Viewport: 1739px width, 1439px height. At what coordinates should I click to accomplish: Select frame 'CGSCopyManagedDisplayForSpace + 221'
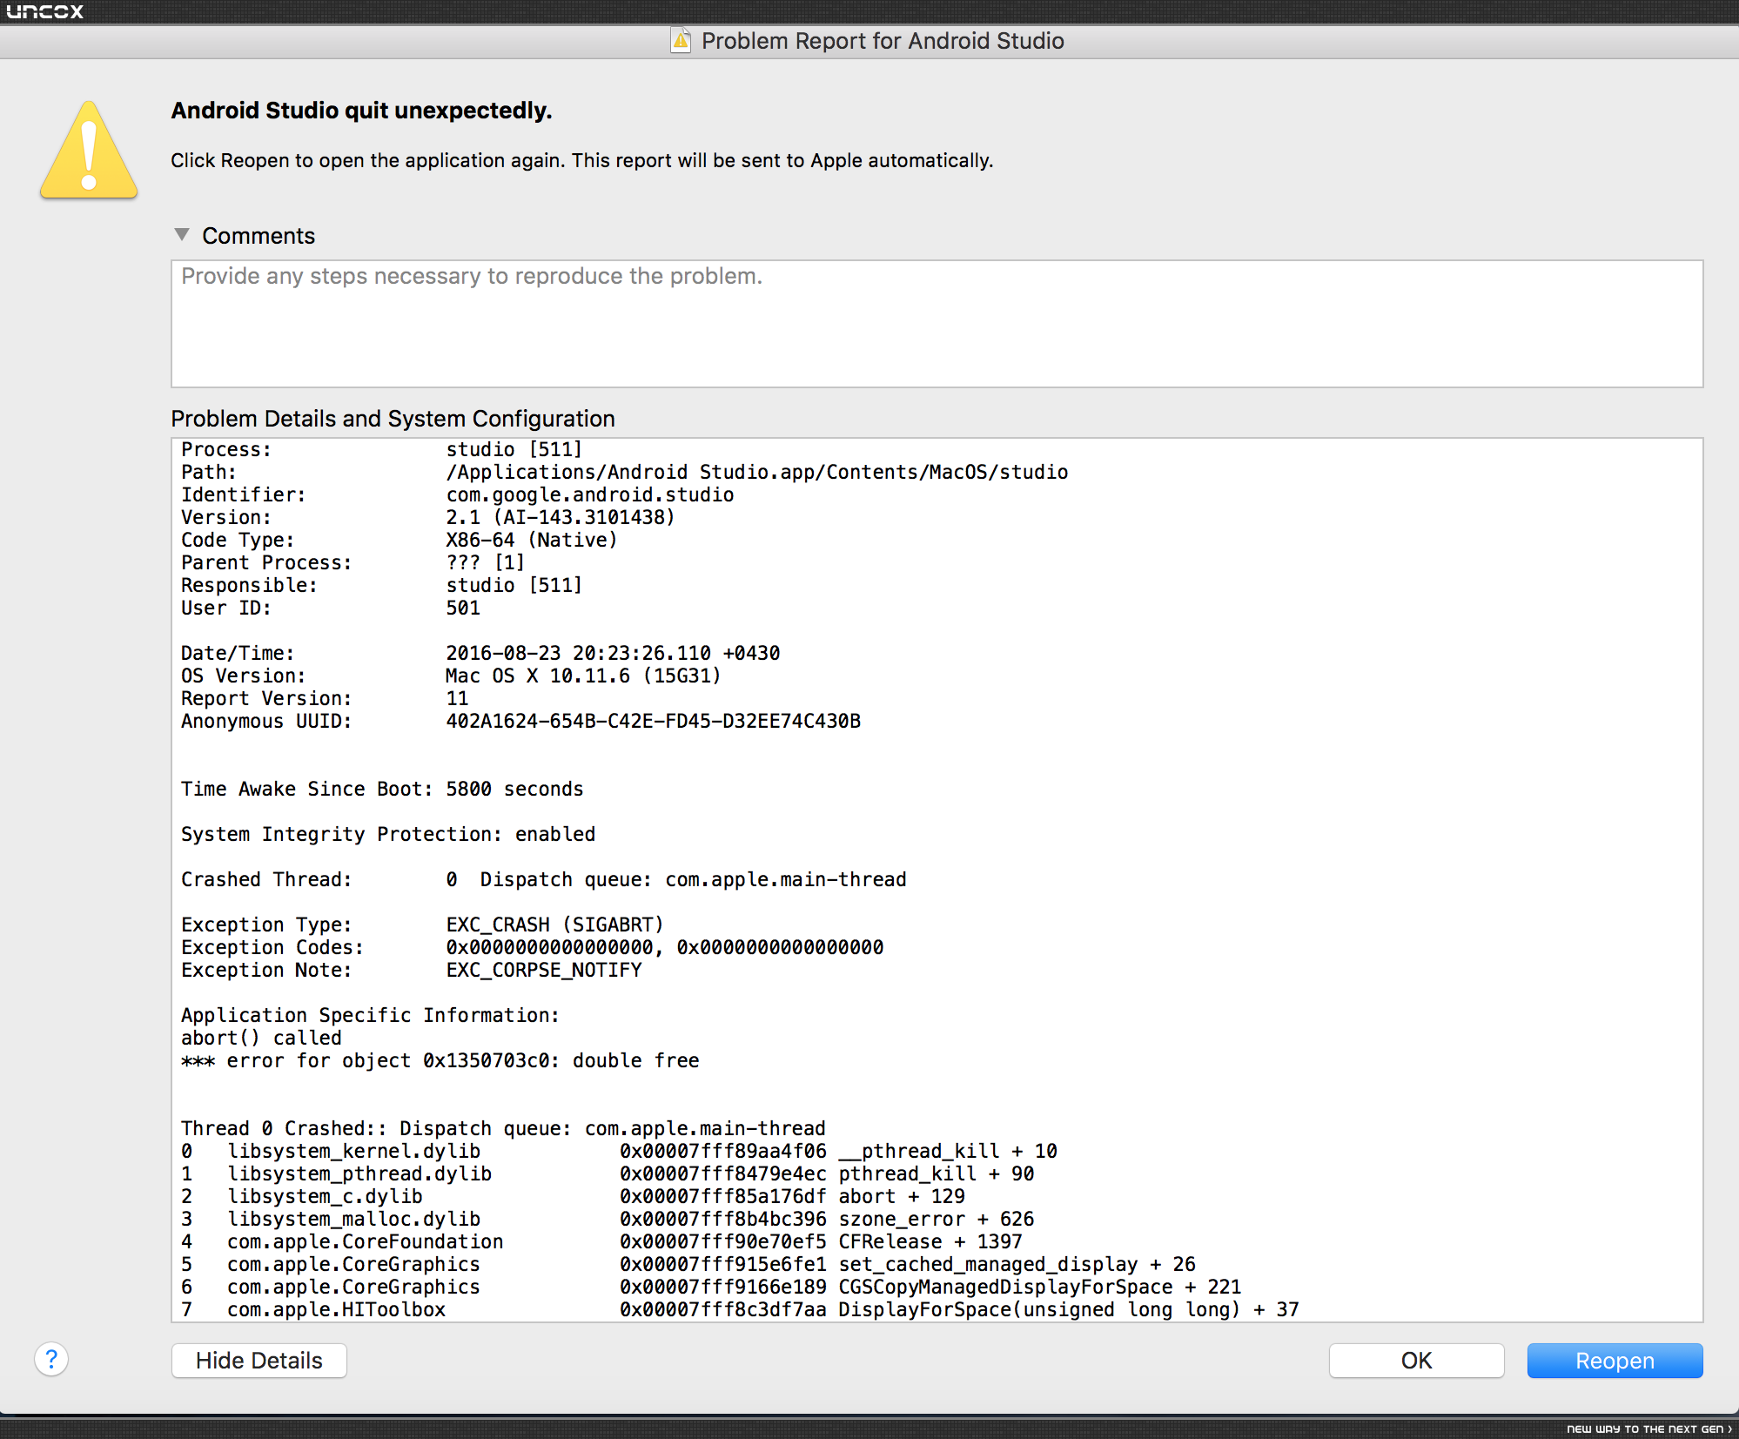pos(1040,1287)
